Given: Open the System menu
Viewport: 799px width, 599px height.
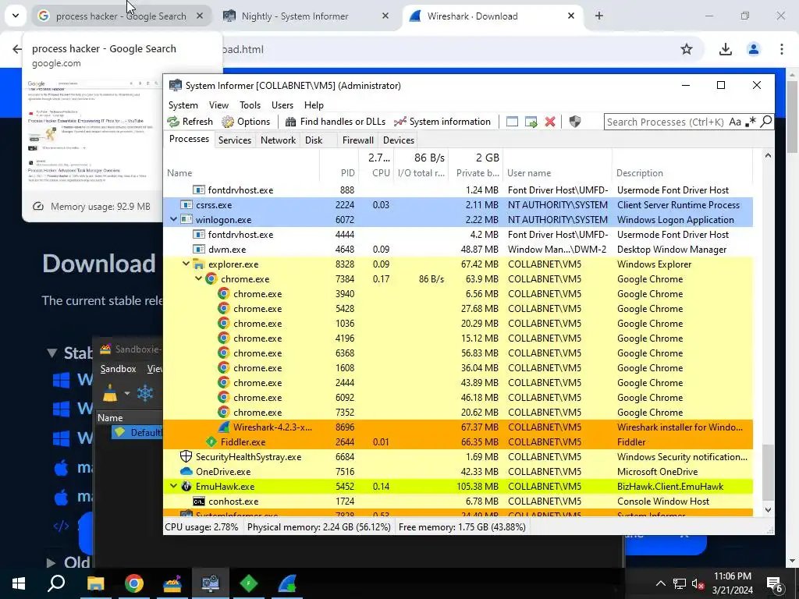Looking at the screenshot, I should click(183, 105).
